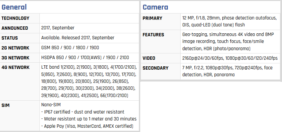Click the Camera section heading

(x=155, y=7)
